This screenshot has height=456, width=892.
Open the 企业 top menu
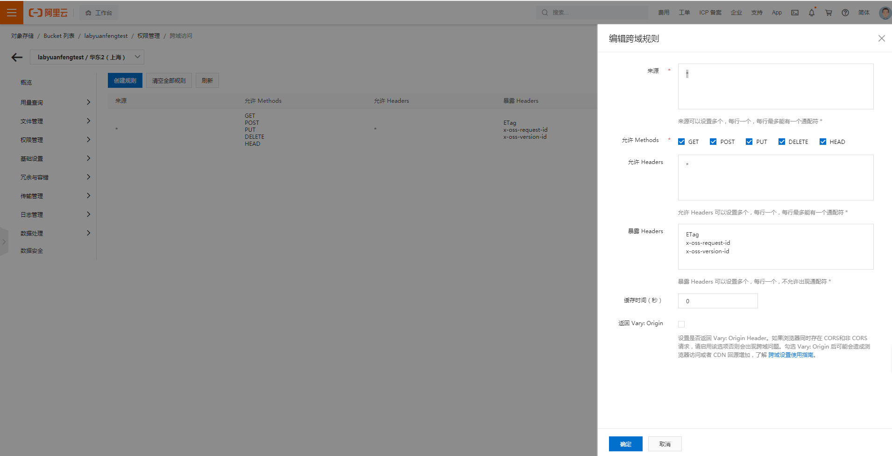pyautogui.click(x=736, y=13)
